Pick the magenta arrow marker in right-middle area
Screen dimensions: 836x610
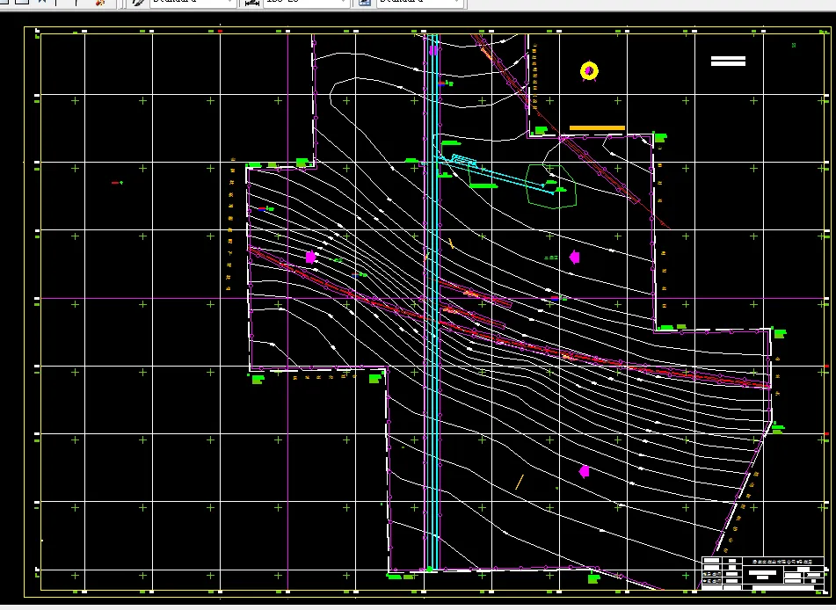(575, 258)
